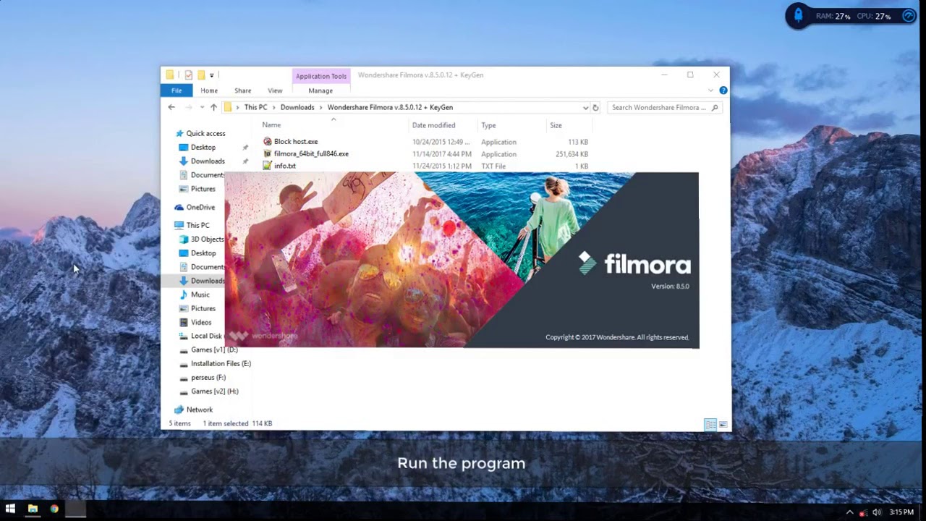Switch to the Home ribbon tab
The image size is (926, 521).
(209, 90)
